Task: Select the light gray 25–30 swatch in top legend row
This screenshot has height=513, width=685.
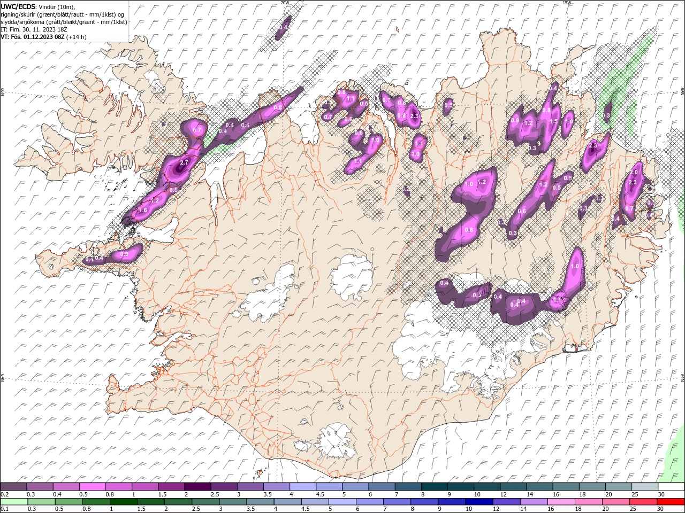Action: tap(644, 487)
